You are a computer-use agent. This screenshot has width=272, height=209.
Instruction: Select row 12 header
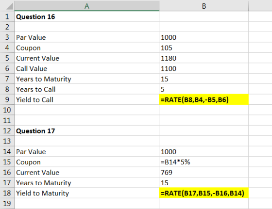tap(7, 131)
